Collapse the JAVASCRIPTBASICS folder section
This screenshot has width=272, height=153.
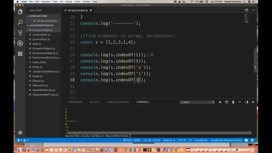[x=41, y=25]
